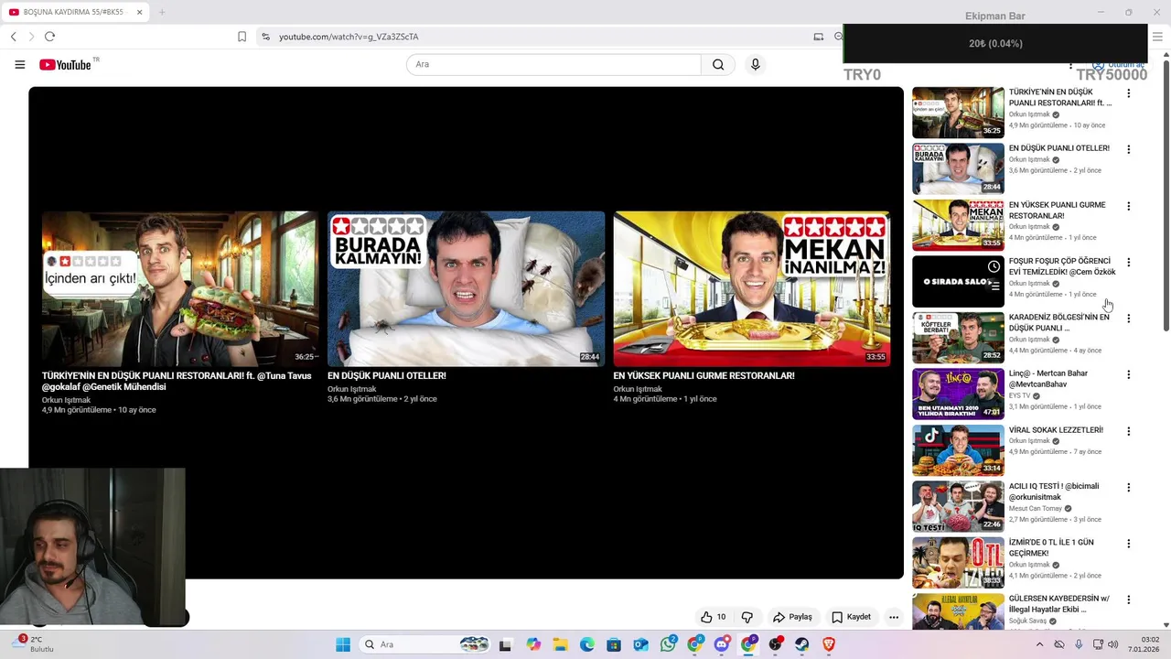
Task: Bookmark this page via the bookmark icon
Action: coord(242,37)
